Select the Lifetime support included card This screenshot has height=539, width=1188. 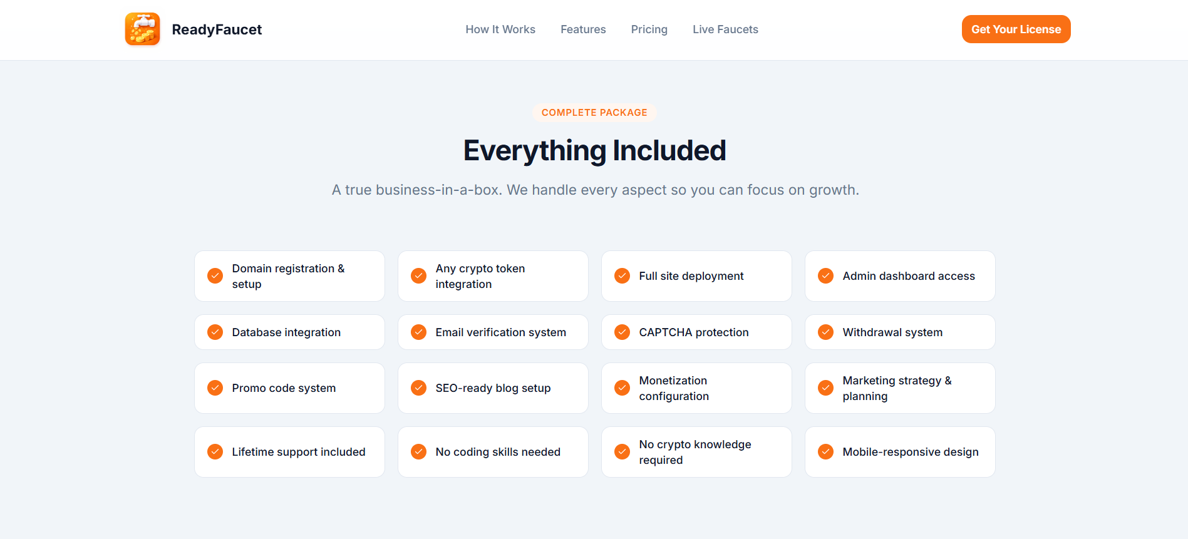point(289,451)
